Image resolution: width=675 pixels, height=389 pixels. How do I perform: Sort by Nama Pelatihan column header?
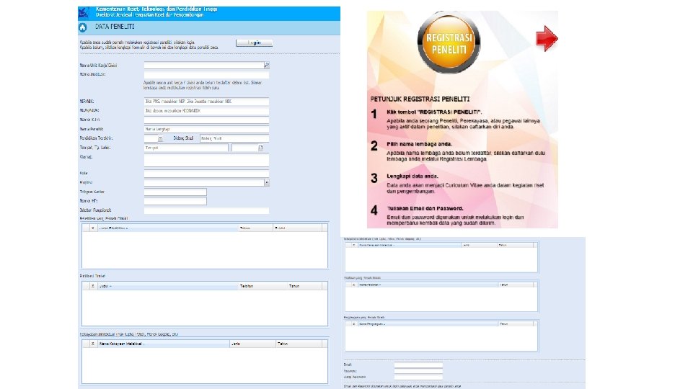(x=428, y=285)
